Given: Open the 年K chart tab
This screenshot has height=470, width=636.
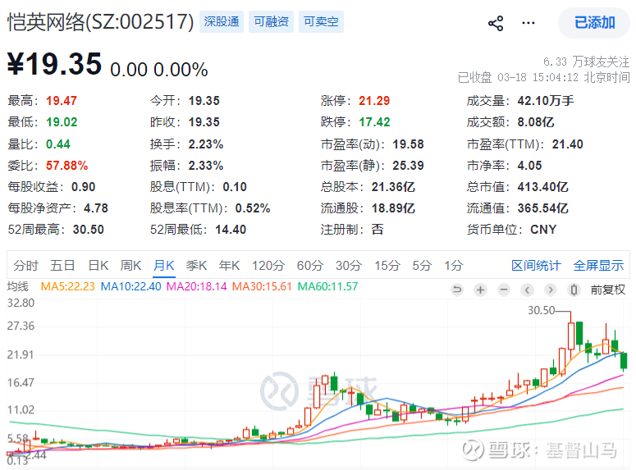Looking at the screenshot, I should tap(229, 266).
